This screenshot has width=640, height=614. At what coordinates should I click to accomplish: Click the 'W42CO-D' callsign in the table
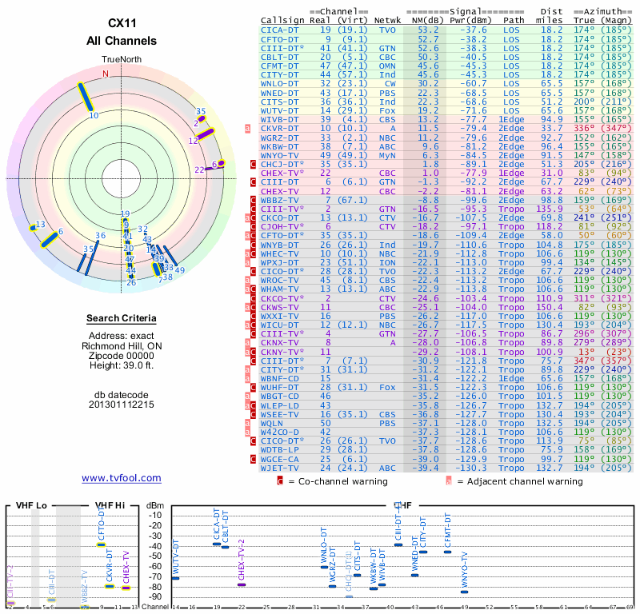click(x=279, y=432)
